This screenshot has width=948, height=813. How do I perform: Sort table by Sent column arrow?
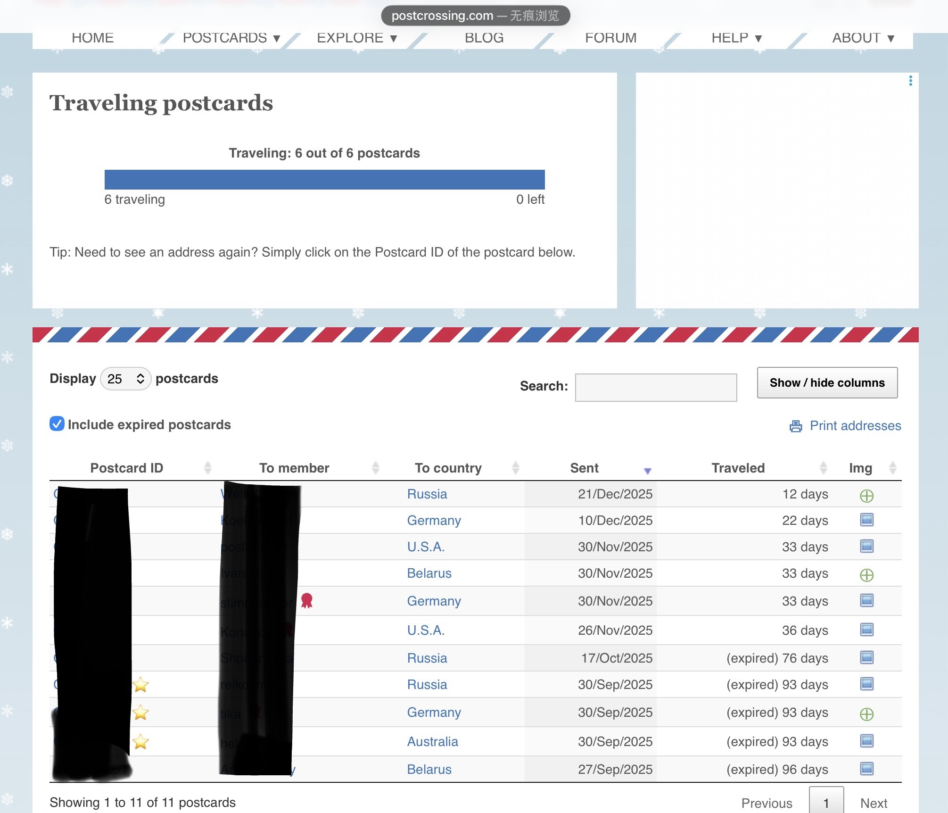coord(647,470)
